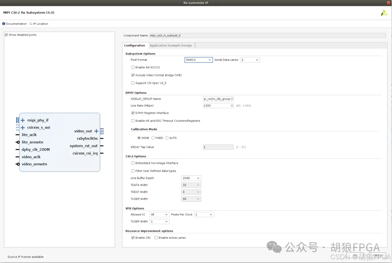392x263 pixels.
Task: Enable Support CSI Spec V2_0
Action: click(133, 83)
